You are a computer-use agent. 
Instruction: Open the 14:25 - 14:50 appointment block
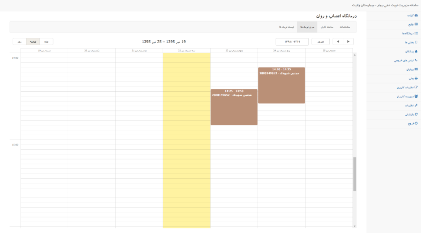(234, 107)
